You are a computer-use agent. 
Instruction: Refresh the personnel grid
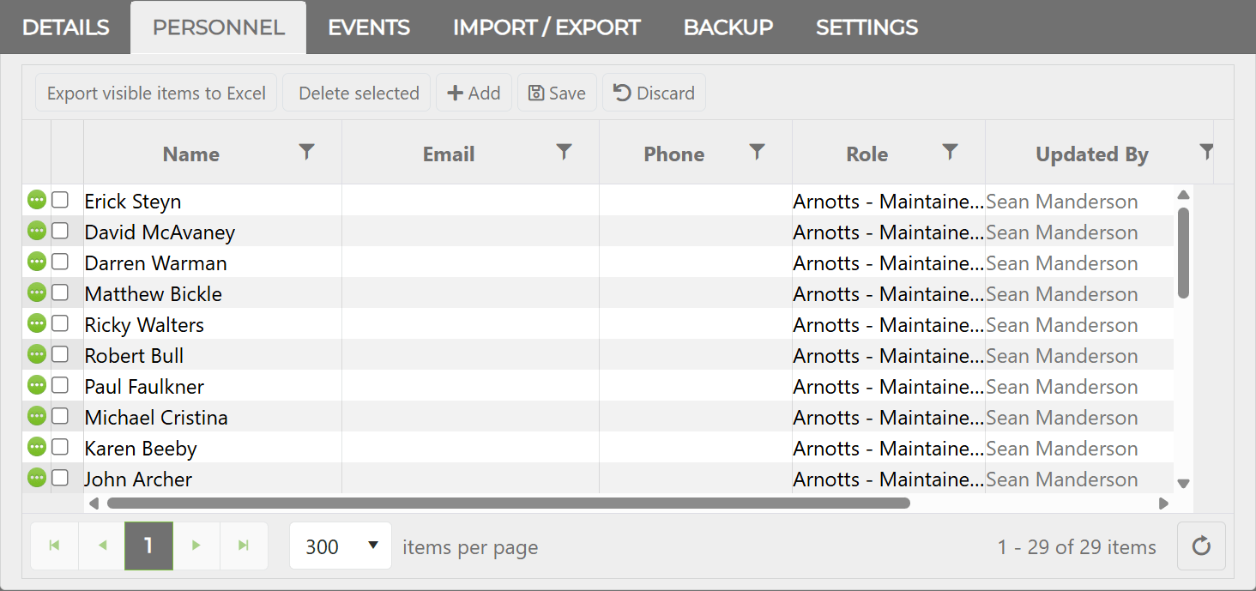click(1201, 546)
